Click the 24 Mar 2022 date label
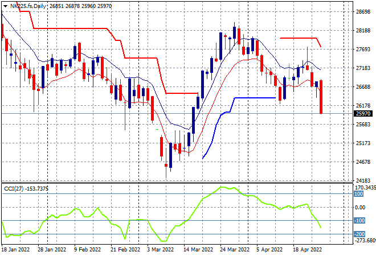This screenshot has width=376, height=256. point(234,249)
